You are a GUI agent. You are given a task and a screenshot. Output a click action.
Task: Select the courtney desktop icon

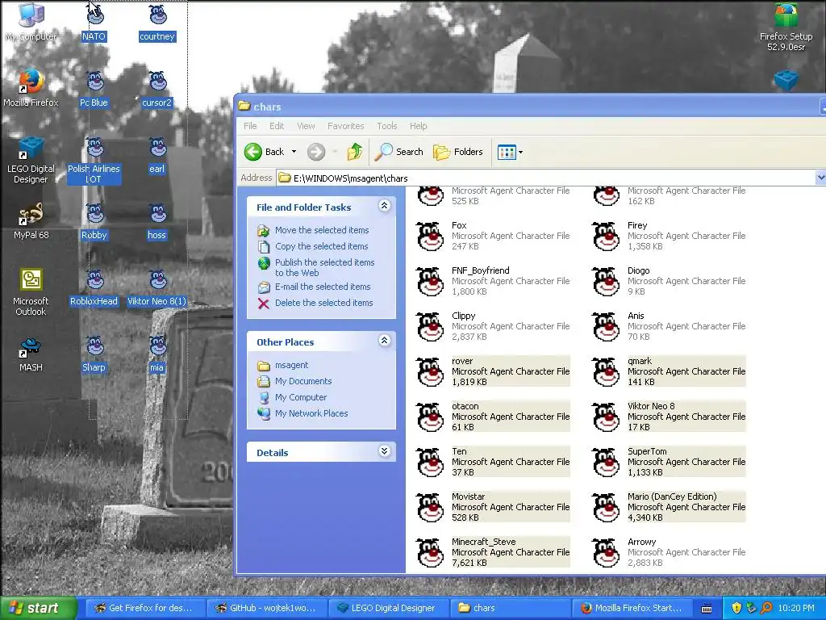coord(157,16)
